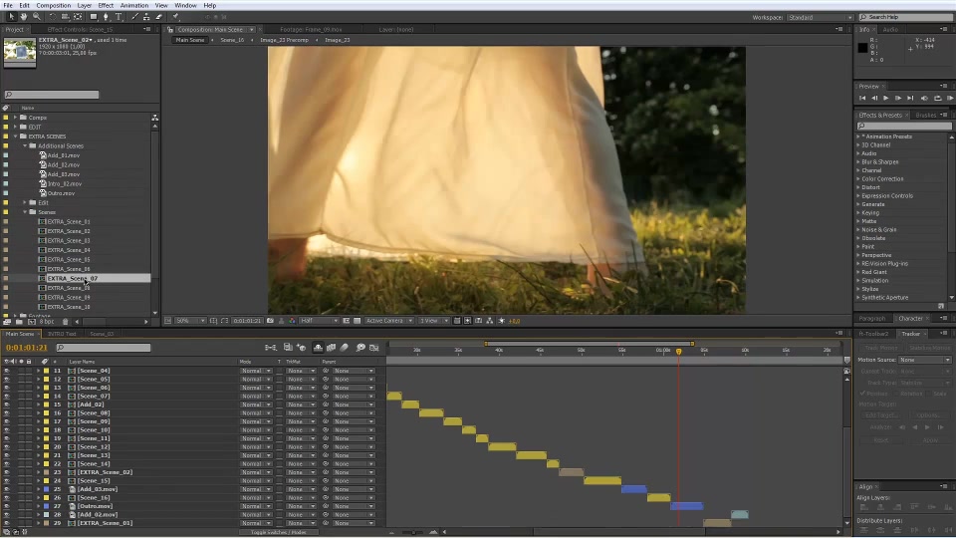Viewport: 956px width, 538px height.
Task: Select the Hand tool
Action: coord(24,17)
